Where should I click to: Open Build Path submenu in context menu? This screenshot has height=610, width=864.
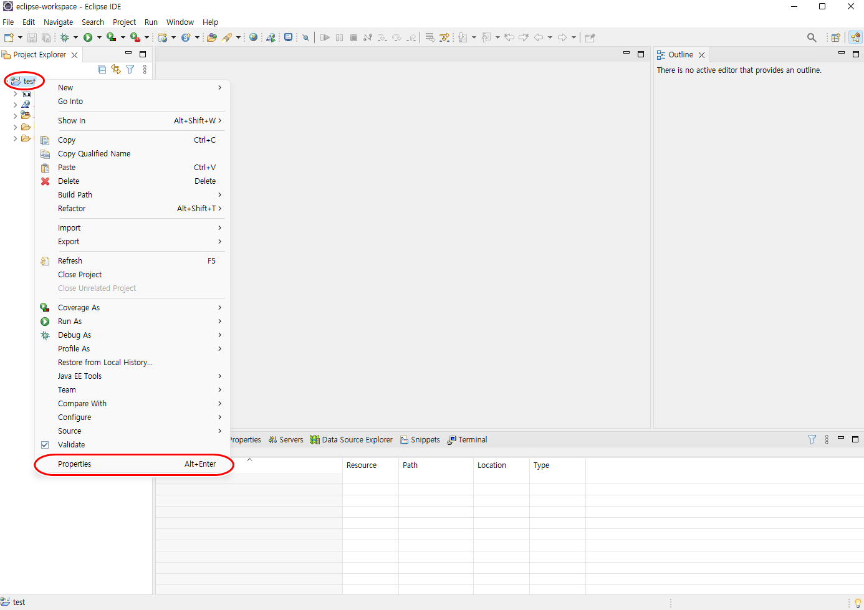click(x=133, y=195)
